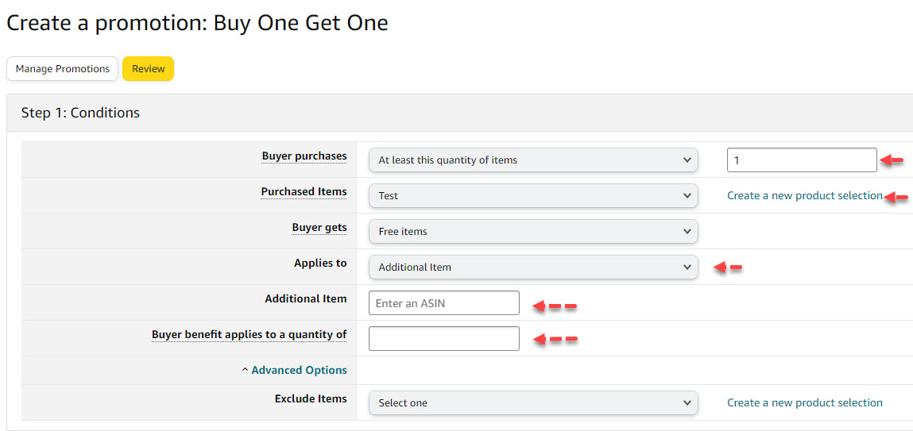
Task: Click the Manage Promotions button
Action: pos(62,69)
